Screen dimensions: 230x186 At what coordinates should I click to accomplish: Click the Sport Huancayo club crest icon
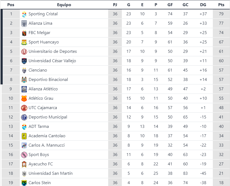tap(24, 42)
